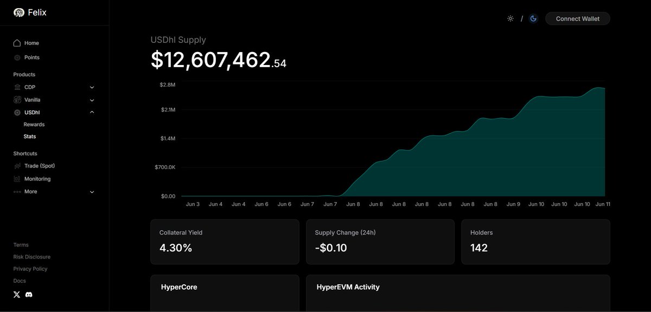Click the Points coin icon
The image size is (651, 312).
tap(17, 57)
